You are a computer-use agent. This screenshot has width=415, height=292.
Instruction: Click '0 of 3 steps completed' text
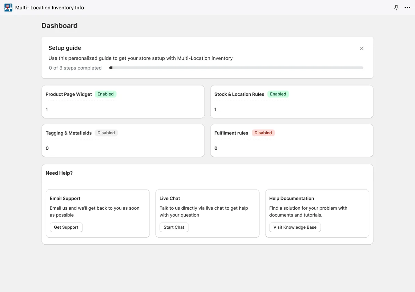point(75,68)
